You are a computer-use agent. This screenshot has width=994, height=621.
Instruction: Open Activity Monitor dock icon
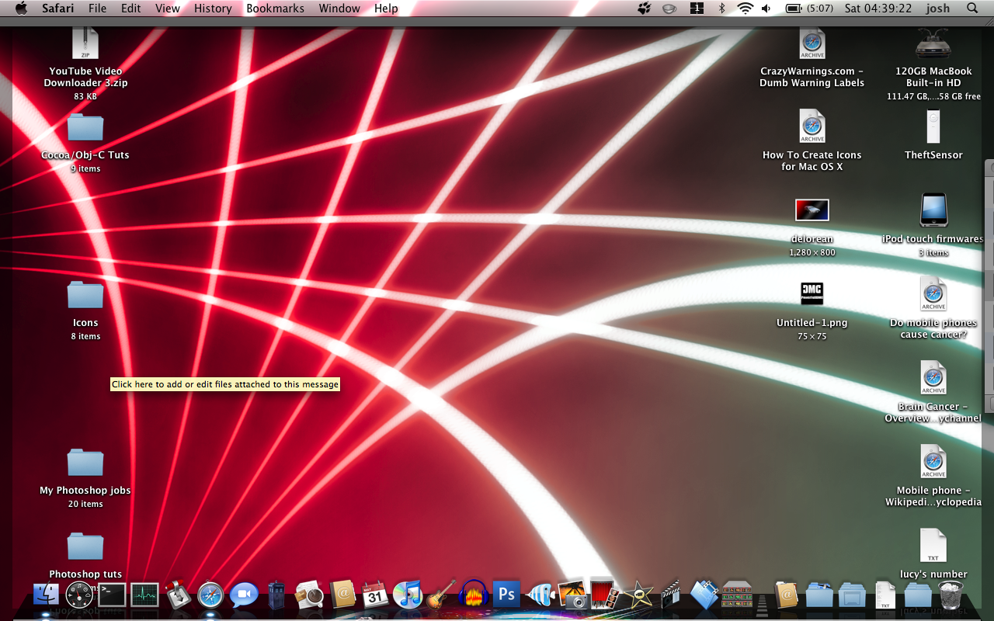tap(144, 595)
